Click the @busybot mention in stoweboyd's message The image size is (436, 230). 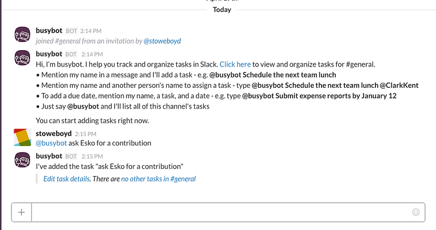pyautogui.click(x=51, y=143)
